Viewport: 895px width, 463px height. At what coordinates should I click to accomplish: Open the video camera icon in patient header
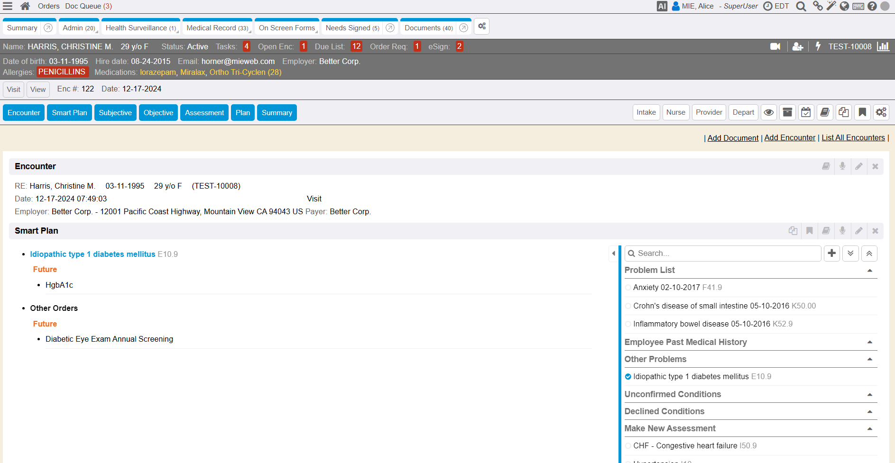pos(775,46)
